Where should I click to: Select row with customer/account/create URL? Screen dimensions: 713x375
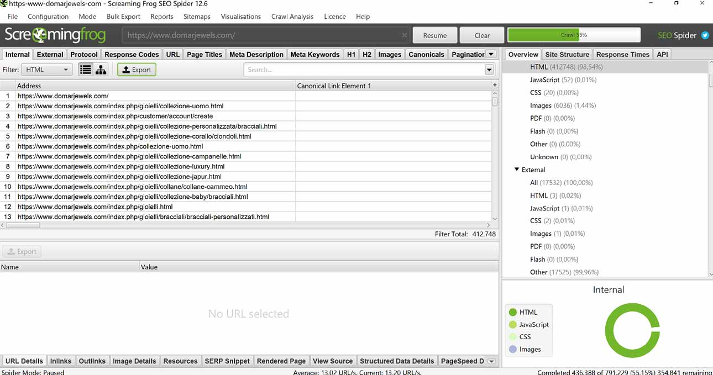[245, 116]
